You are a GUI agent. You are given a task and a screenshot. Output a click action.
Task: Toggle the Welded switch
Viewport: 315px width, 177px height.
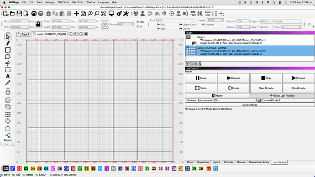[203, 25]
